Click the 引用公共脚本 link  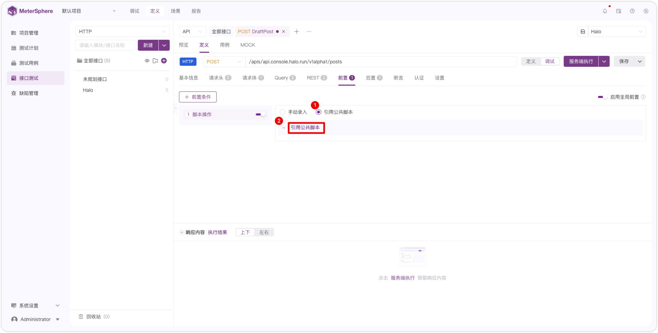[x=305, y=127]
